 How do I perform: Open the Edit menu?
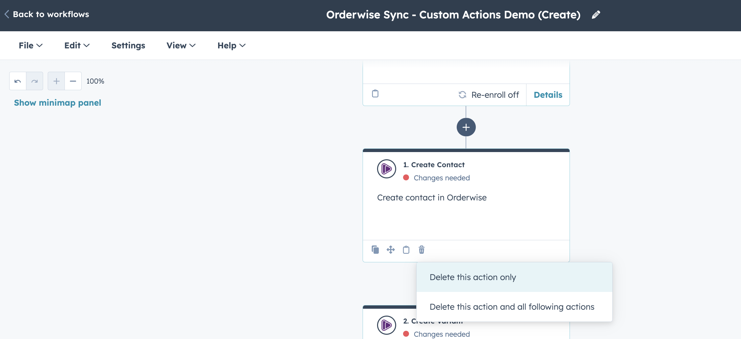coord(77,45)
